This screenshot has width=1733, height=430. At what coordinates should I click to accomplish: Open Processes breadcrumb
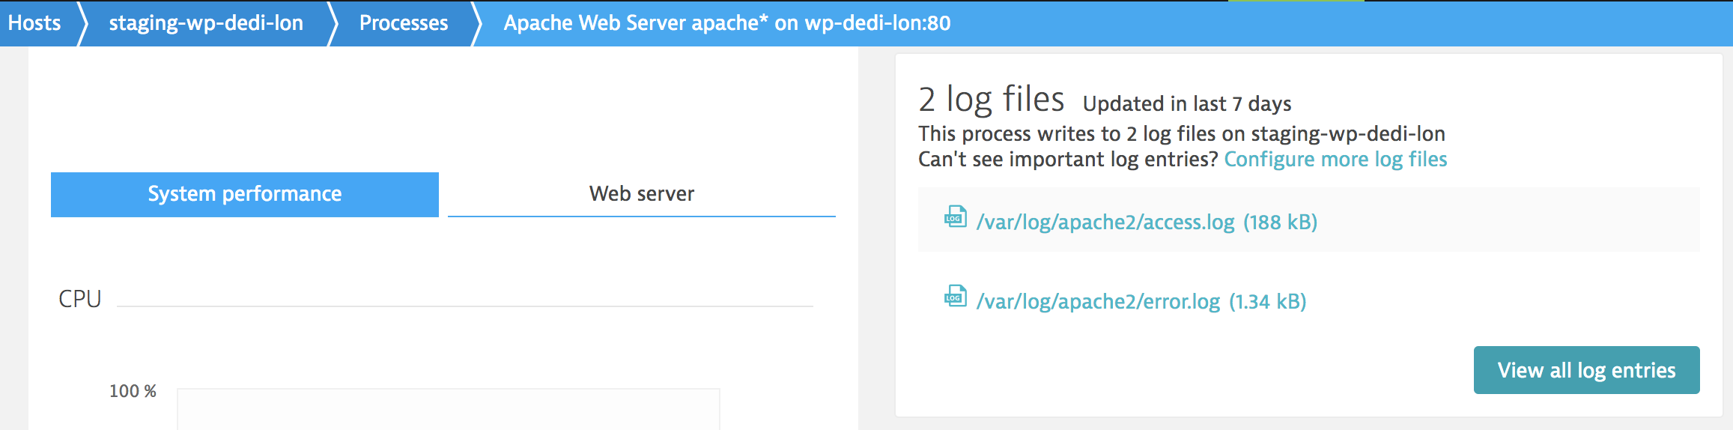pos(404,23)
